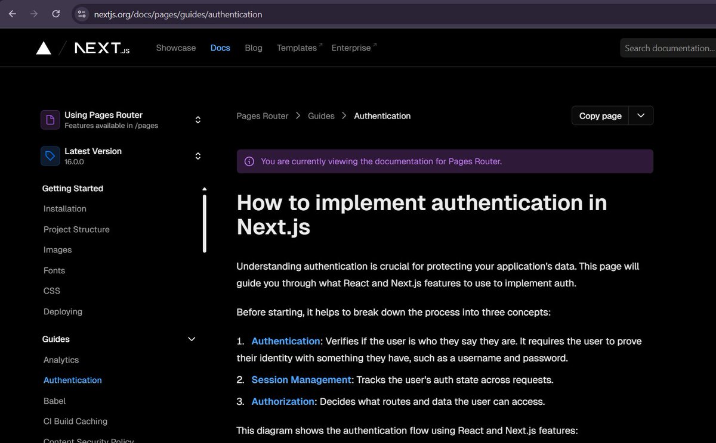This screenshot has height=443, width=716.
Task: Open CSS in the sidebar
Action: click(52, 291)
